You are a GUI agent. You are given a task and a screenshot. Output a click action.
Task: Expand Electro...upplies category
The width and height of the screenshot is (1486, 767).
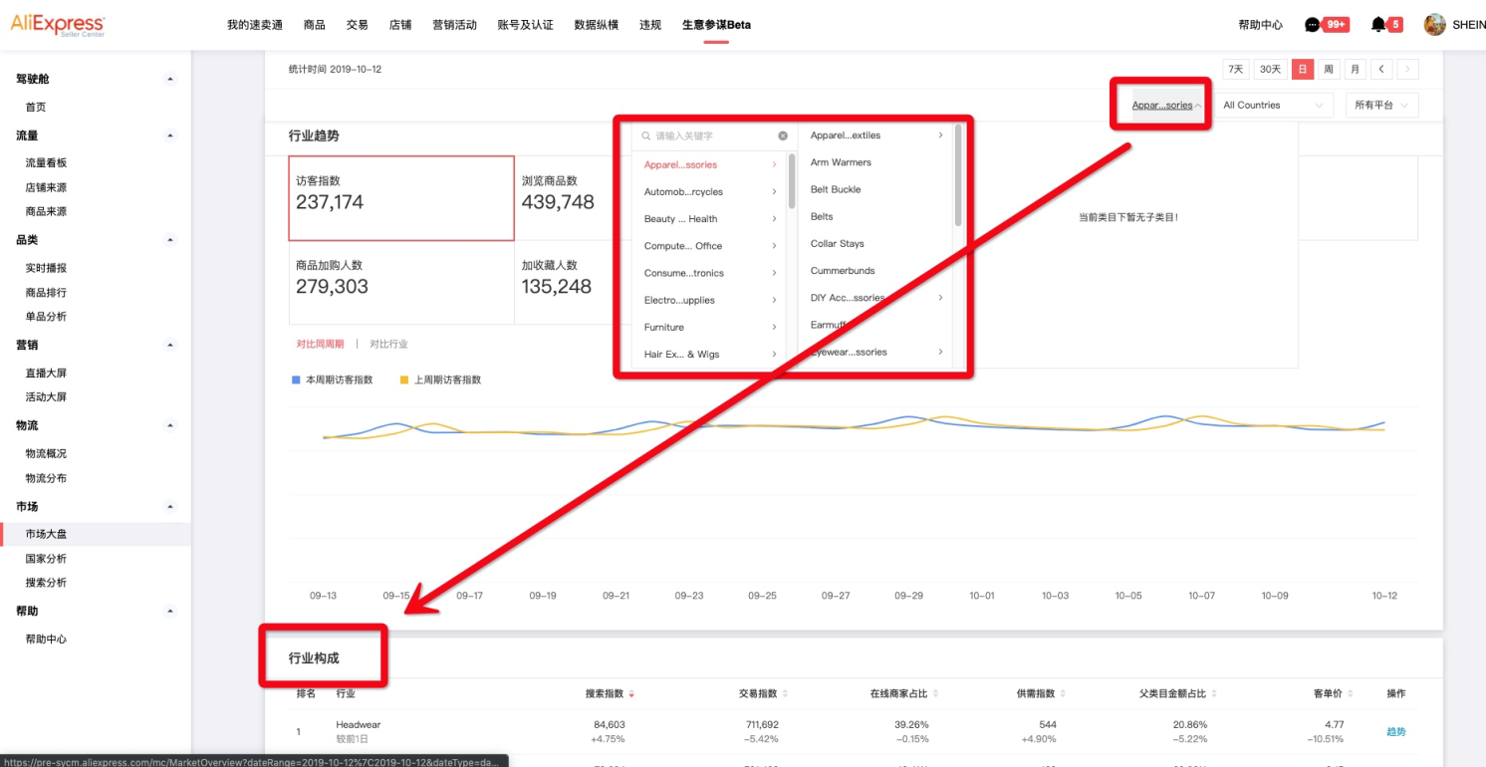pos(709,300)
